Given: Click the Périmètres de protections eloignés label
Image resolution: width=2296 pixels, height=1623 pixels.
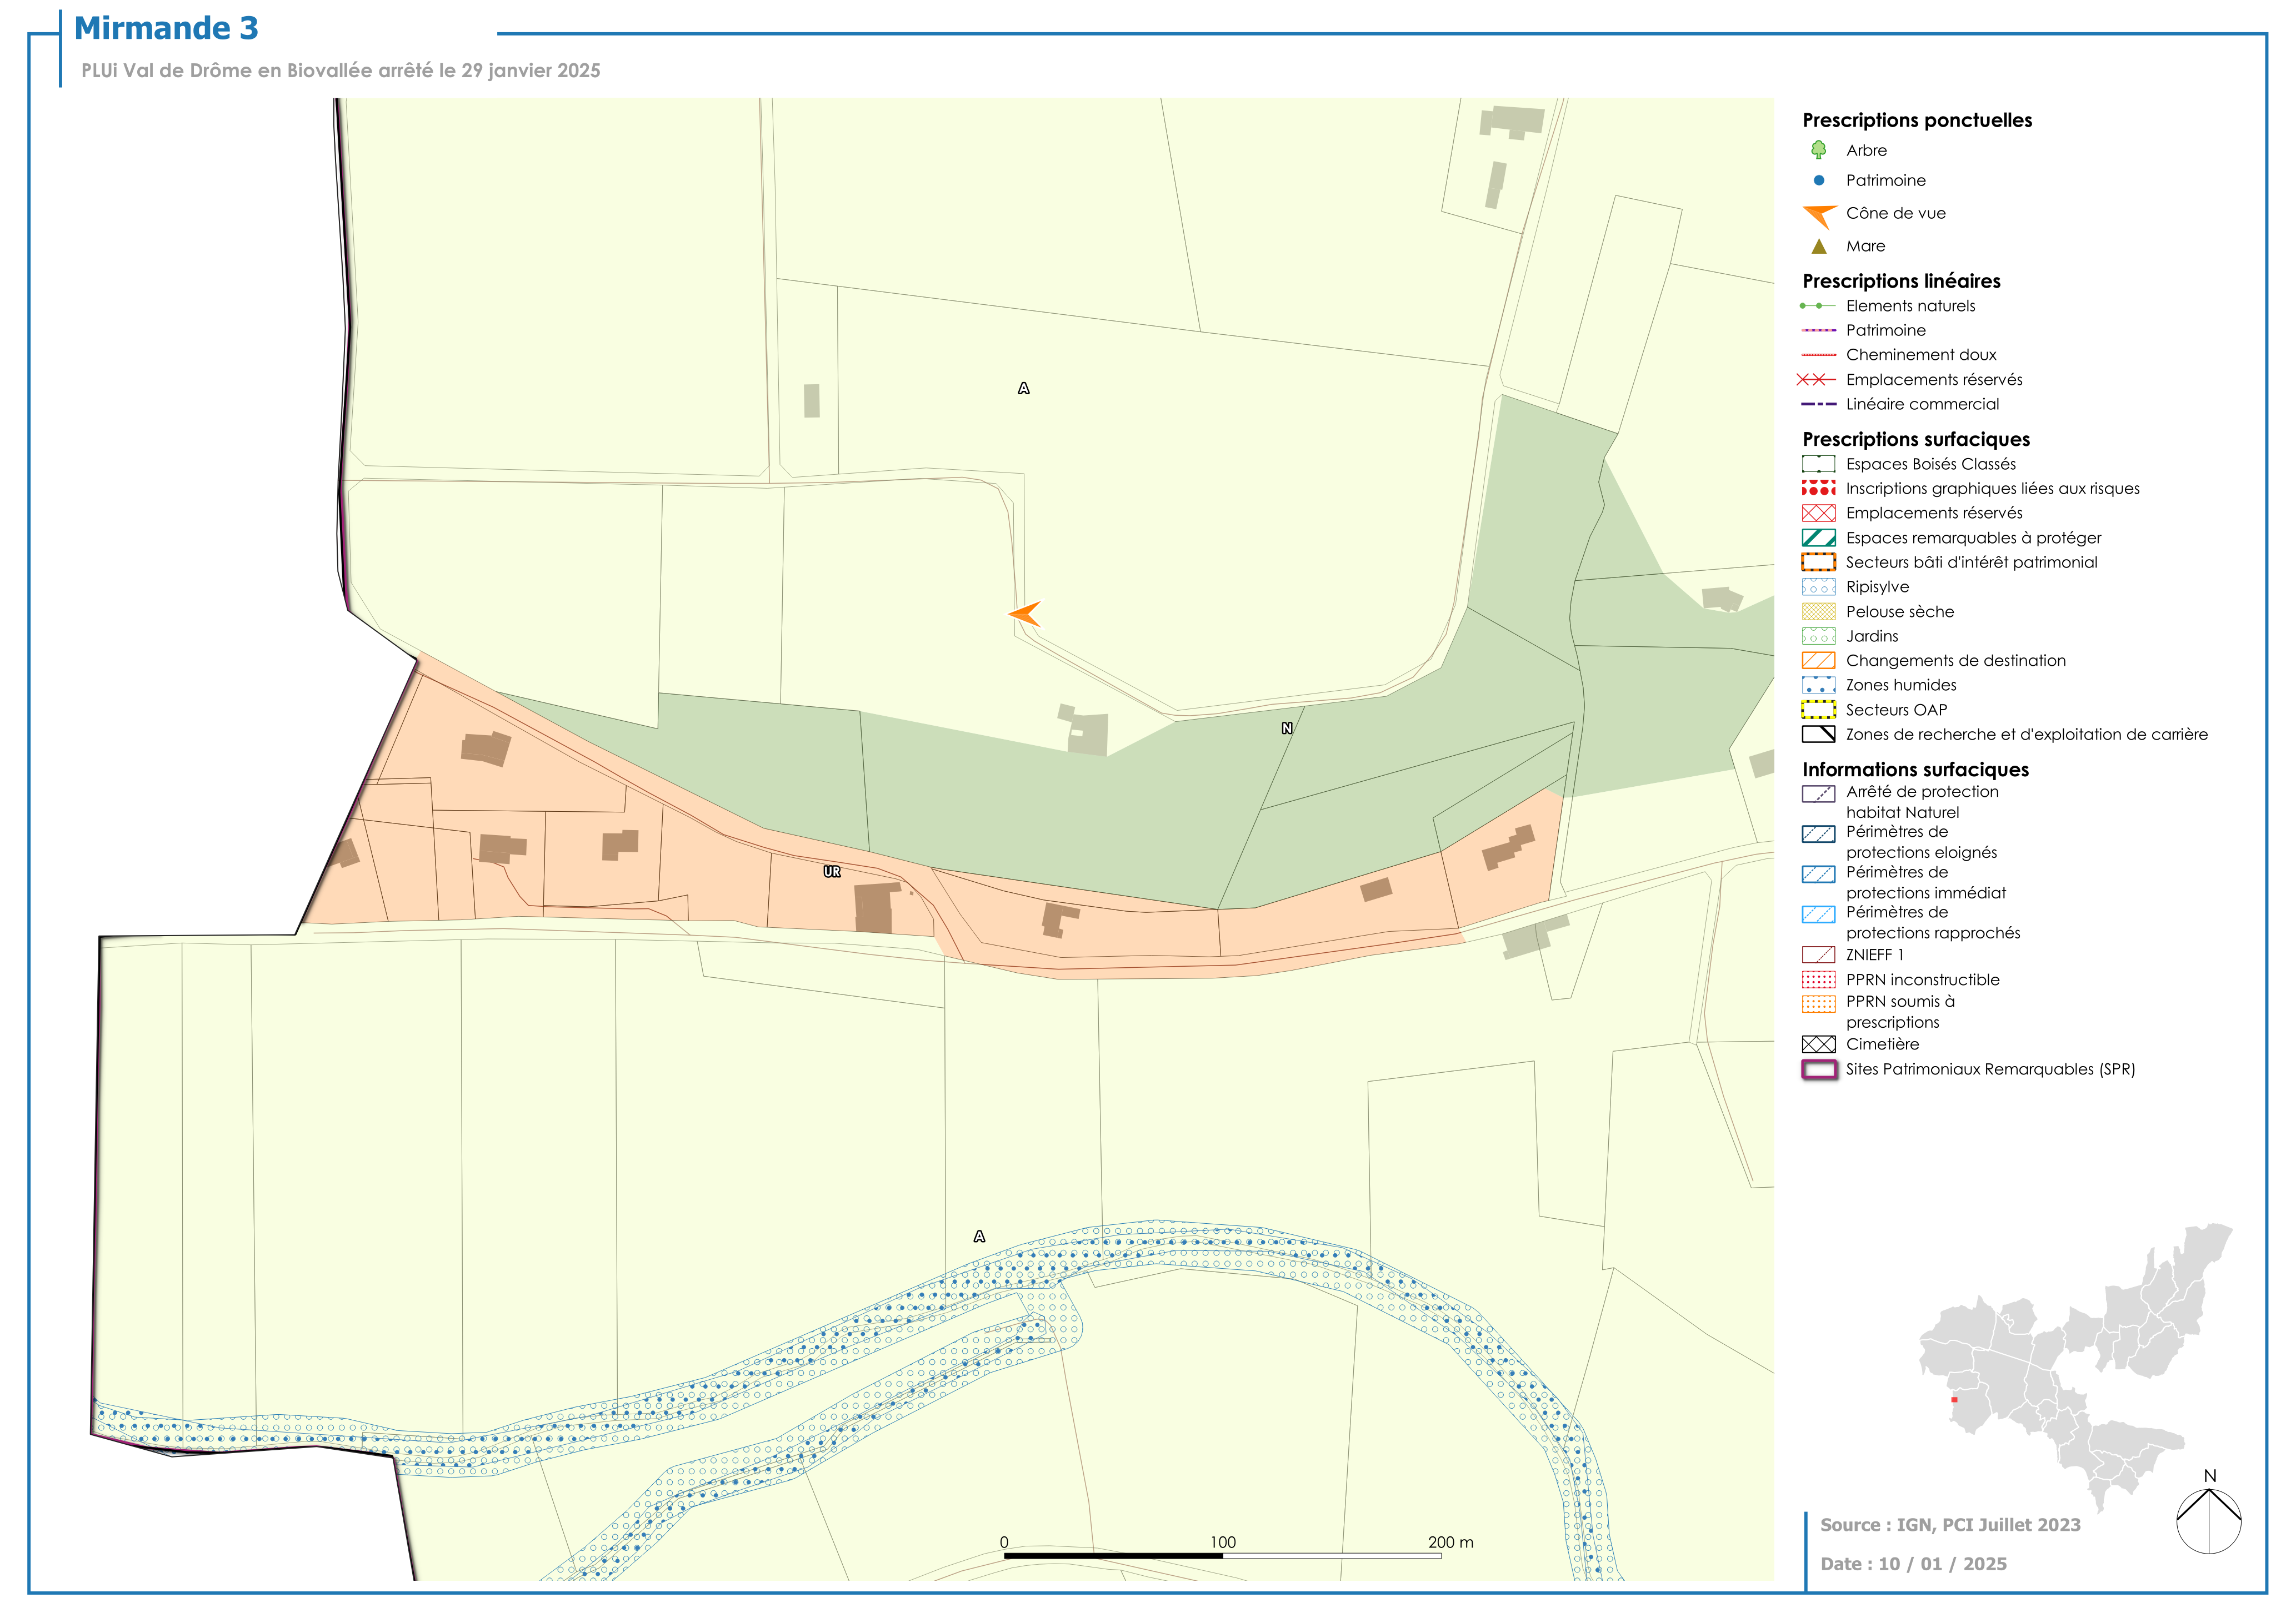Looking at the screenshot, I should coord(1921,842).
